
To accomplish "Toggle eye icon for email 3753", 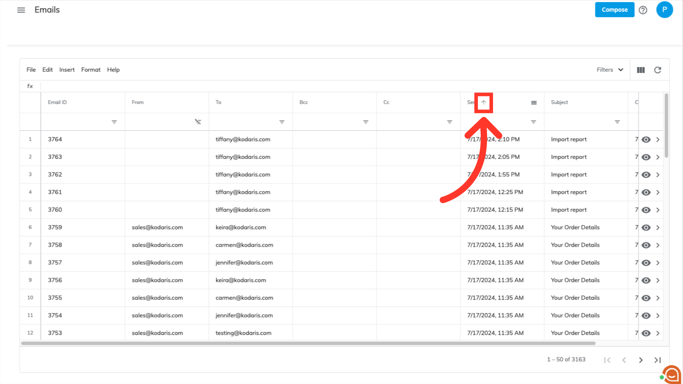I will pyautogui.click(x=646, y=333).
